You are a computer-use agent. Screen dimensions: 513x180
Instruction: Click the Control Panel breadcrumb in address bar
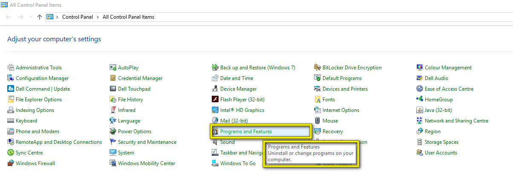tap(77, 17)
